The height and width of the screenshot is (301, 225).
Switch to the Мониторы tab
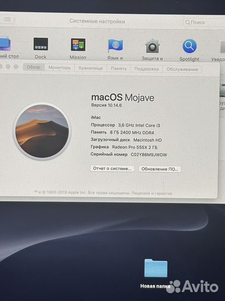coord(59,67)
